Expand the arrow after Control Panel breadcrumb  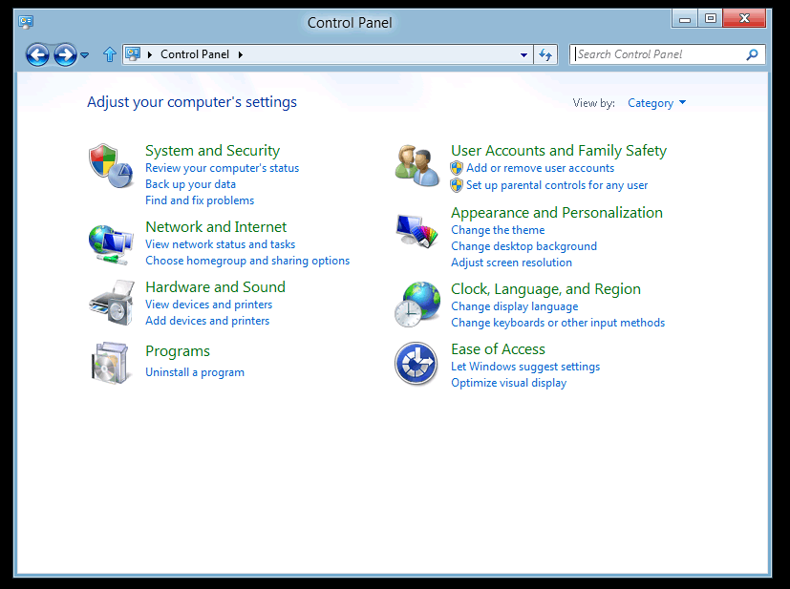point(241,54)
